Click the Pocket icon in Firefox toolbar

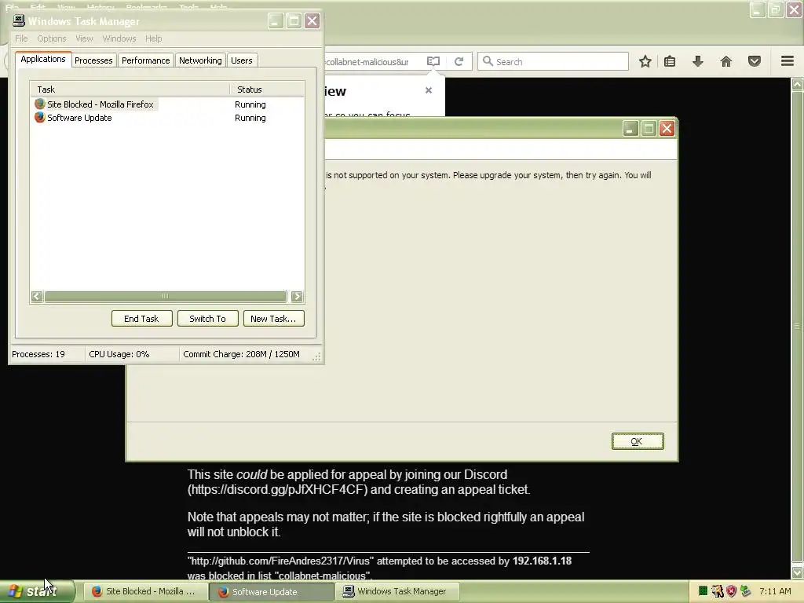(755, 61)
